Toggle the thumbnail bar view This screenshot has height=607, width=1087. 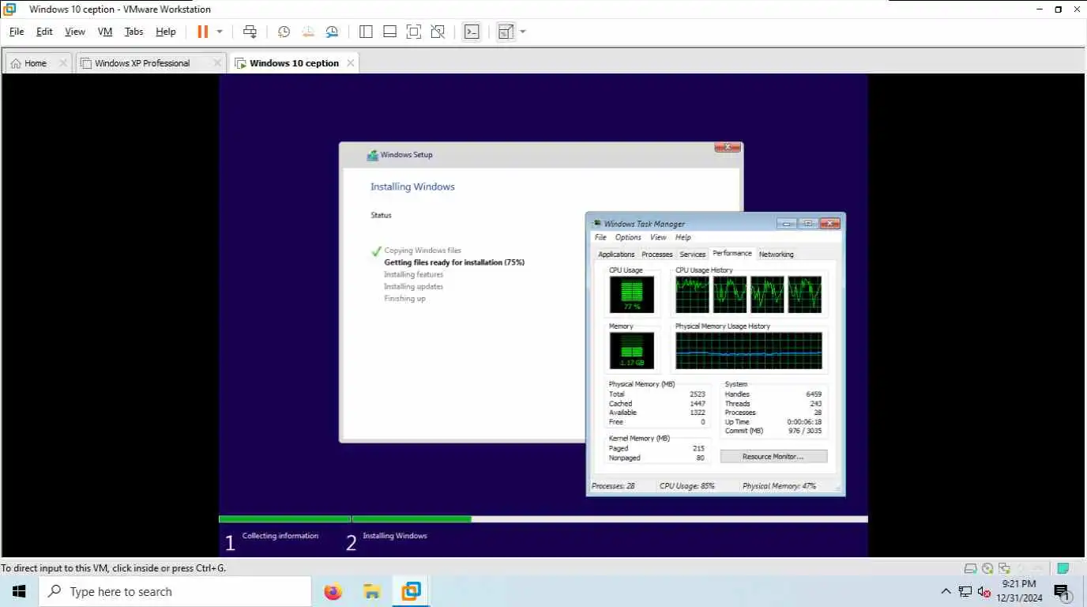(389, 32)
